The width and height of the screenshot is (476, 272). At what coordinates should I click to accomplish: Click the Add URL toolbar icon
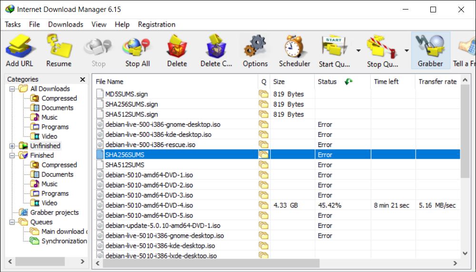(x=20, y=47)
